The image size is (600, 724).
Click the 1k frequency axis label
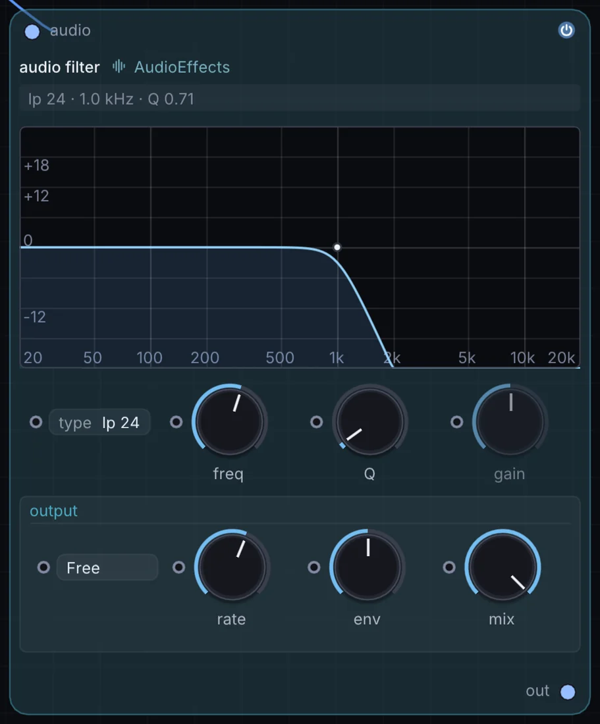point(337,358)
